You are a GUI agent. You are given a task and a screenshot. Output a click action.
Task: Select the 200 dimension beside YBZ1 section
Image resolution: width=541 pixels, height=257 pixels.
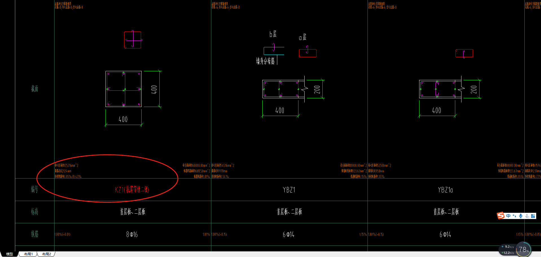pos(317,90)
